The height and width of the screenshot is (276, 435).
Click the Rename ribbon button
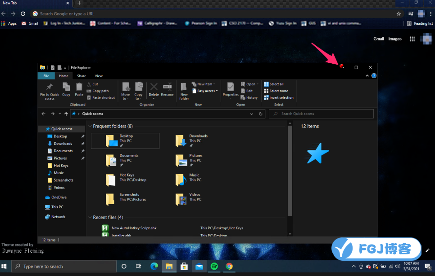167,89
